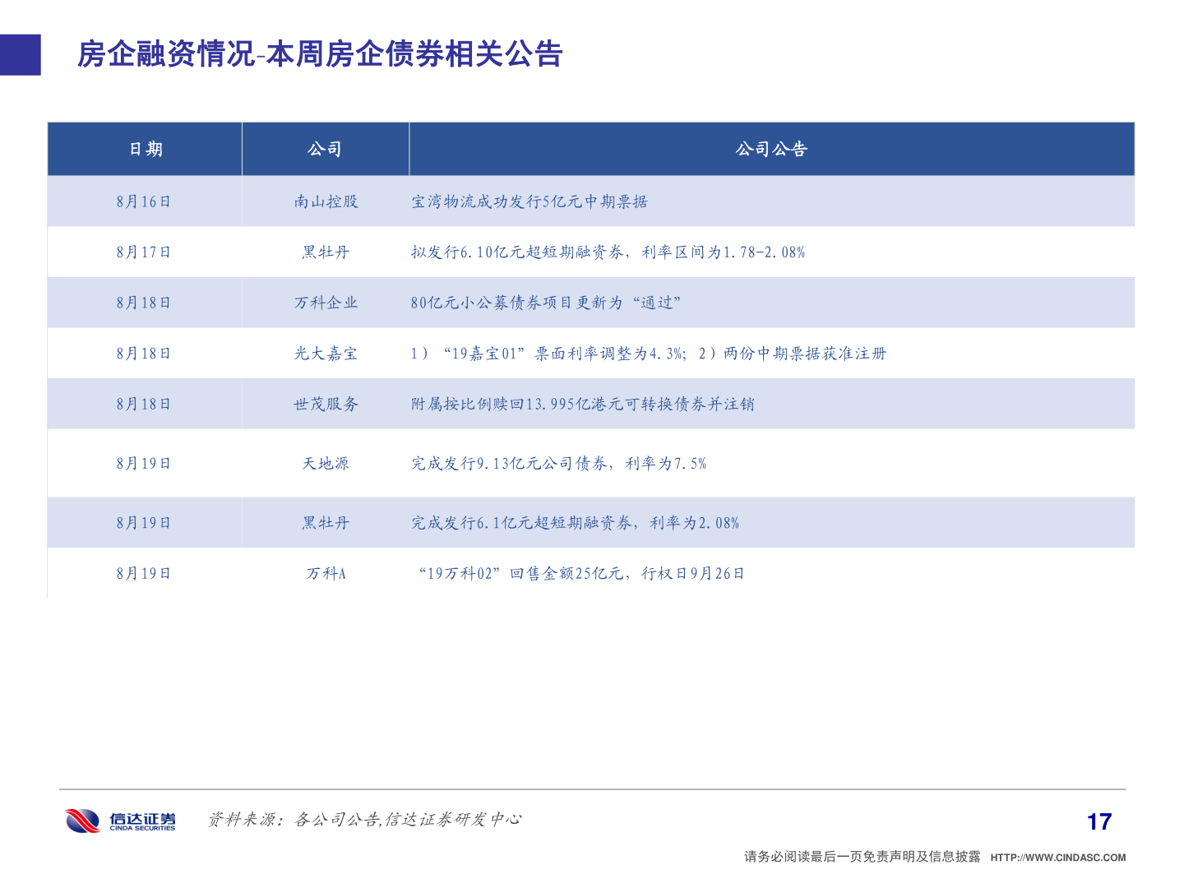Open the HTTP://WWW.CINDASC.COM link
The width and height of the screenshot is (1184, 888).
pos(1058,858)
